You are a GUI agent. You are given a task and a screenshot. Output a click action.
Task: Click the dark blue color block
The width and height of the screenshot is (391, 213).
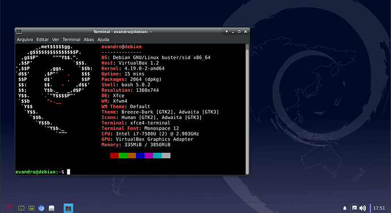pos(140,156)
